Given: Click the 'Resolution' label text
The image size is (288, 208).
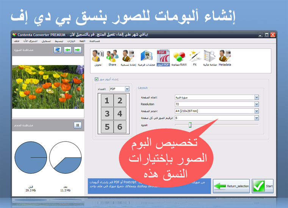Looking at the screenshot, I should pyautogui.click(x=147, y=104).
